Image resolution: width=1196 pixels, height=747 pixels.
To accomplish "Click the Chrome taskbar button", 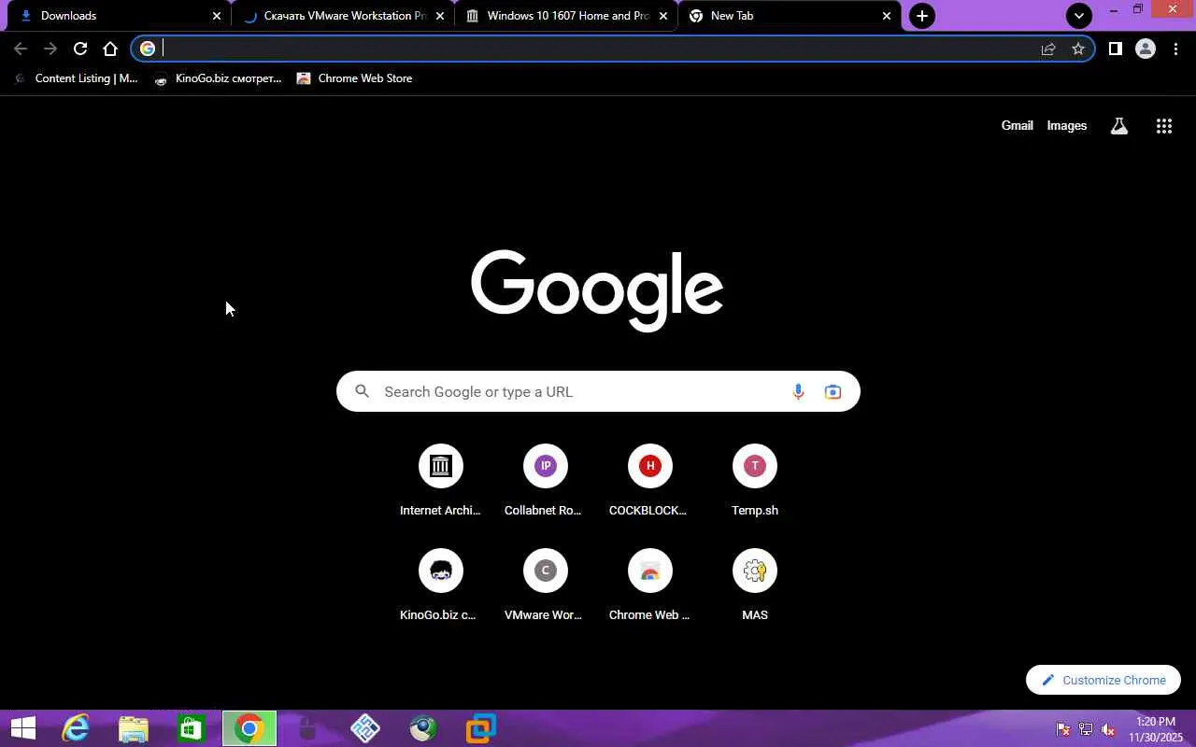I will (x=249, y=728).
